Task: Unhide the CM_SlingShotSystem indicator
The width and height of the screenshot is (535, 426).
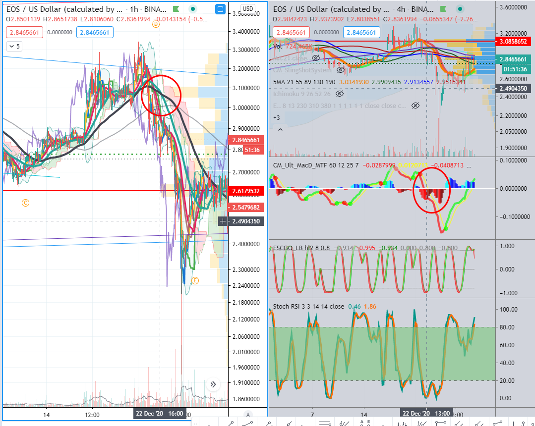Action: 341,70
